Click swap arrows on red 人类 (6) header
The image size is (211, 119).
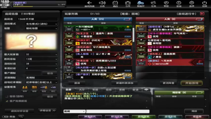click(x=199, y=19)
